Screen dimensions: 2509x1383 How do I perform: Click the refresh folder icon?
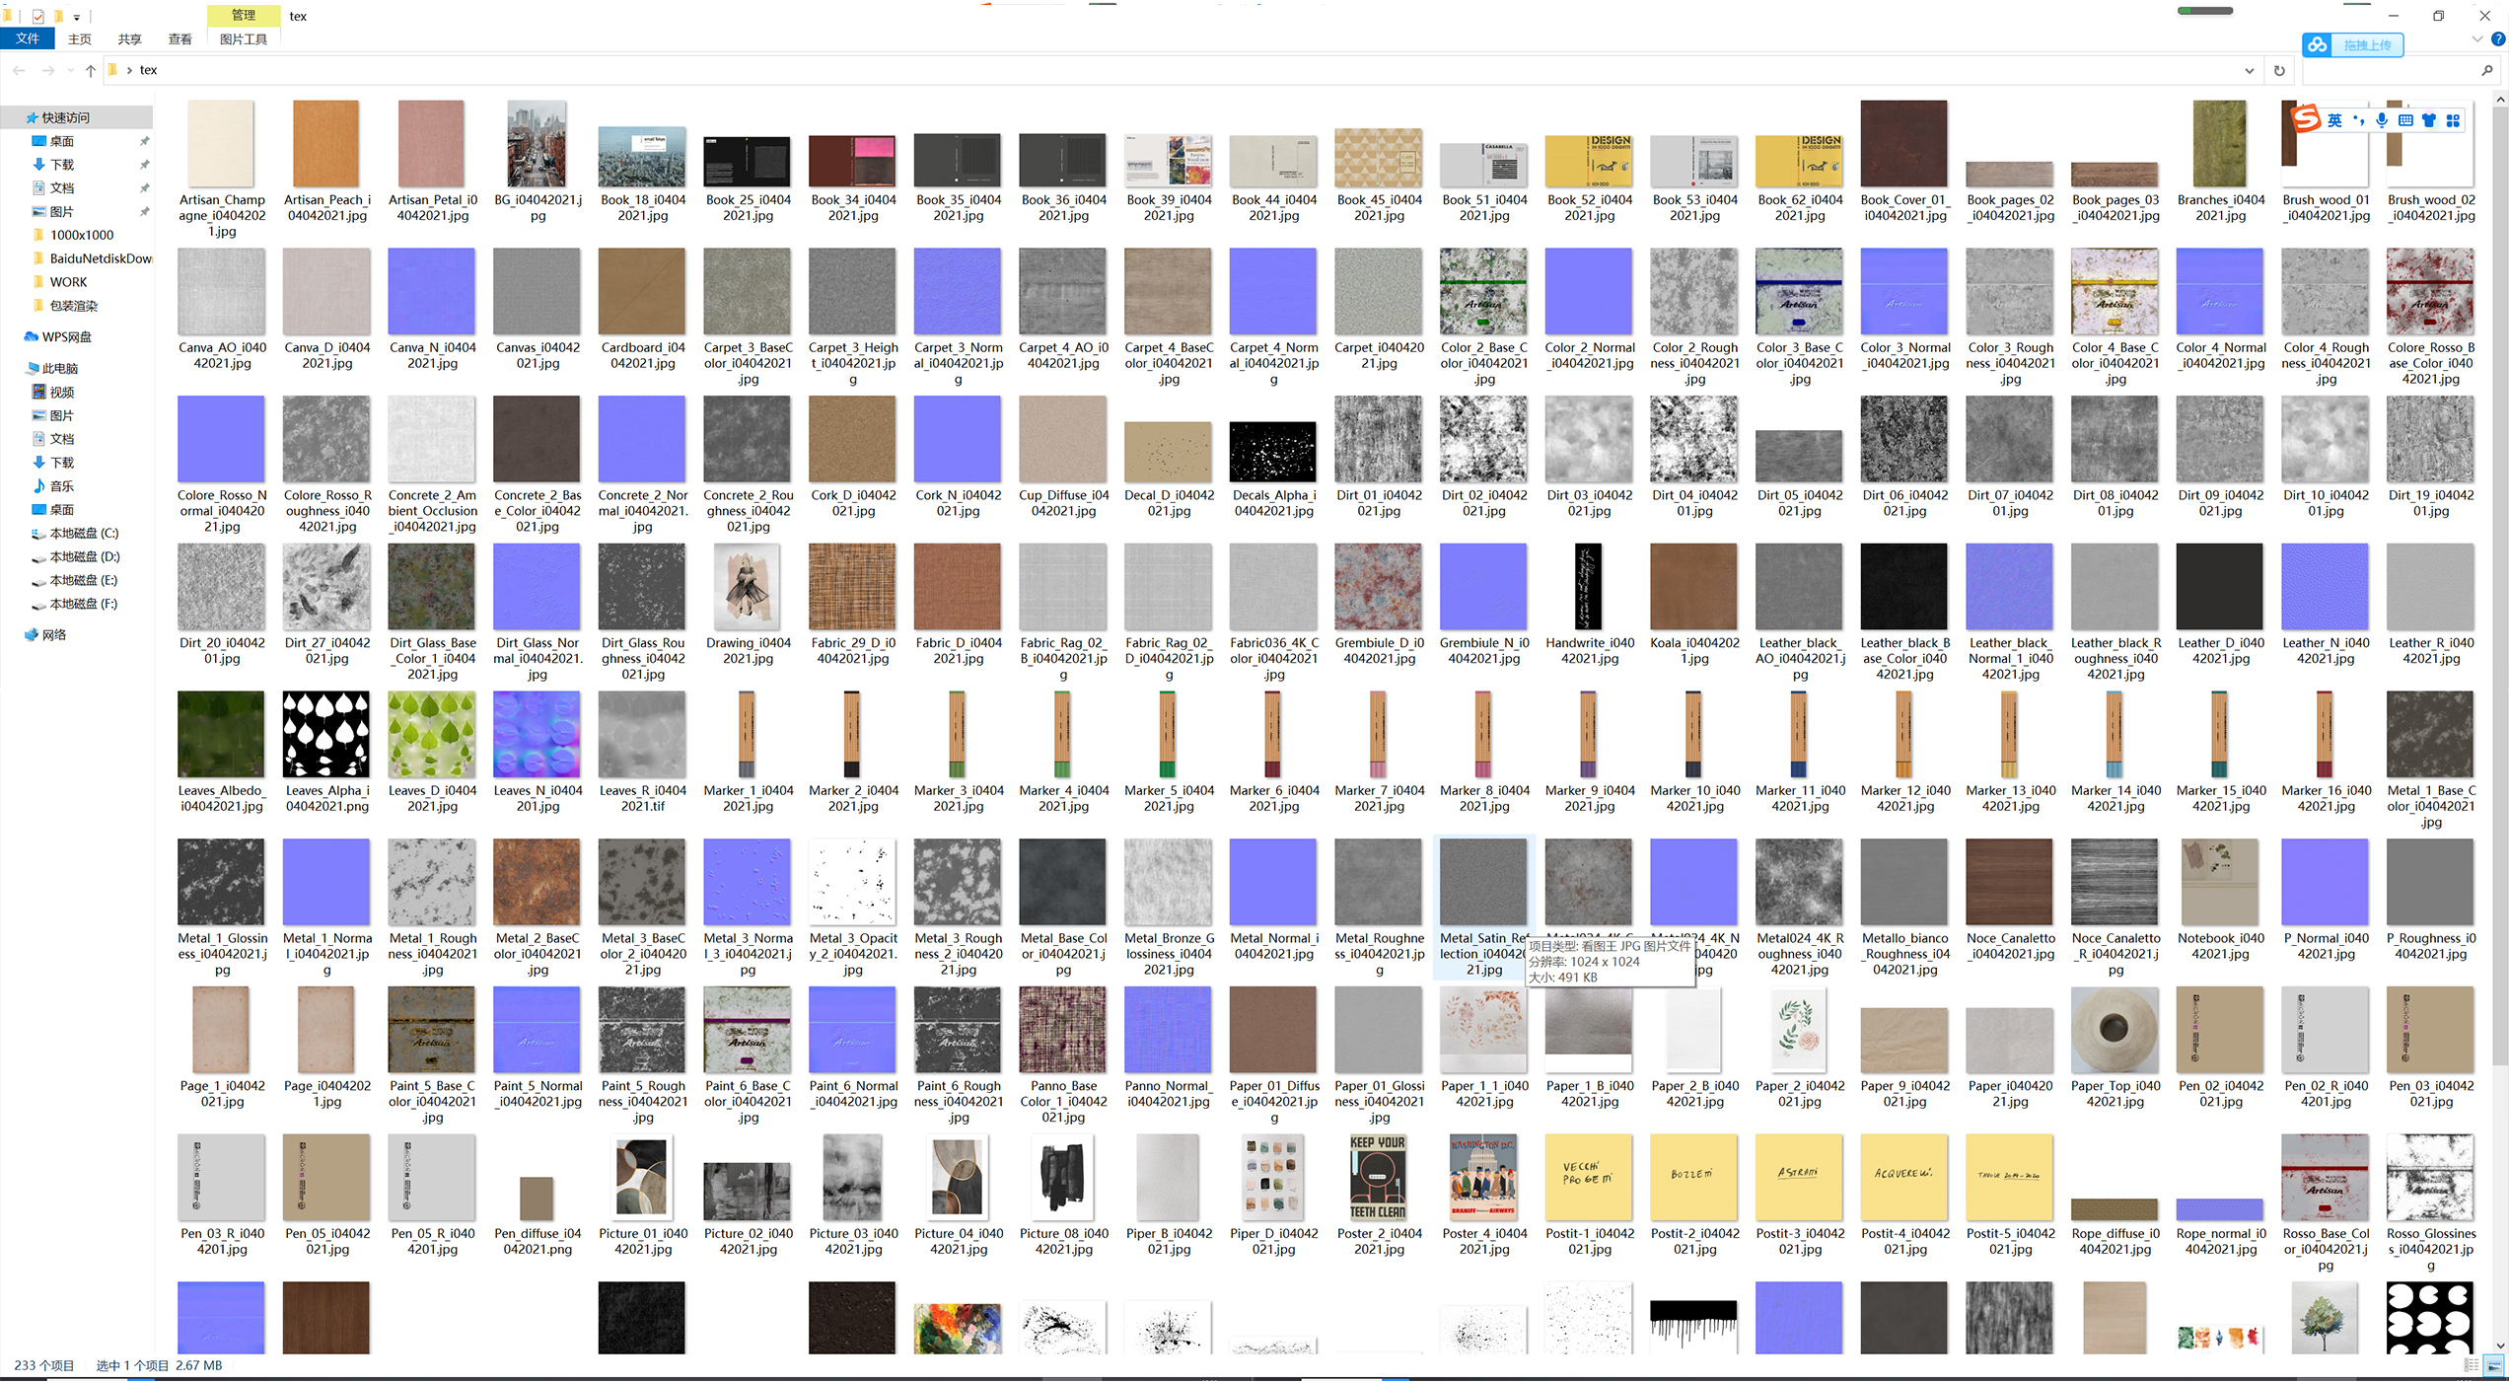coord(2279,70)
